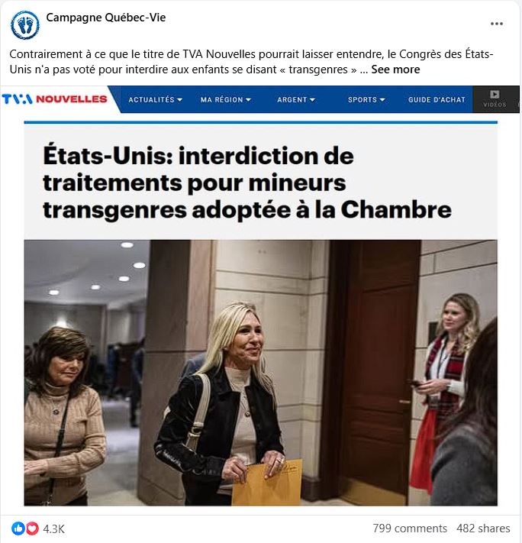Expand the Ma Région dropdown menu
This screenshot has height=543, width=522.
point(226,100)
